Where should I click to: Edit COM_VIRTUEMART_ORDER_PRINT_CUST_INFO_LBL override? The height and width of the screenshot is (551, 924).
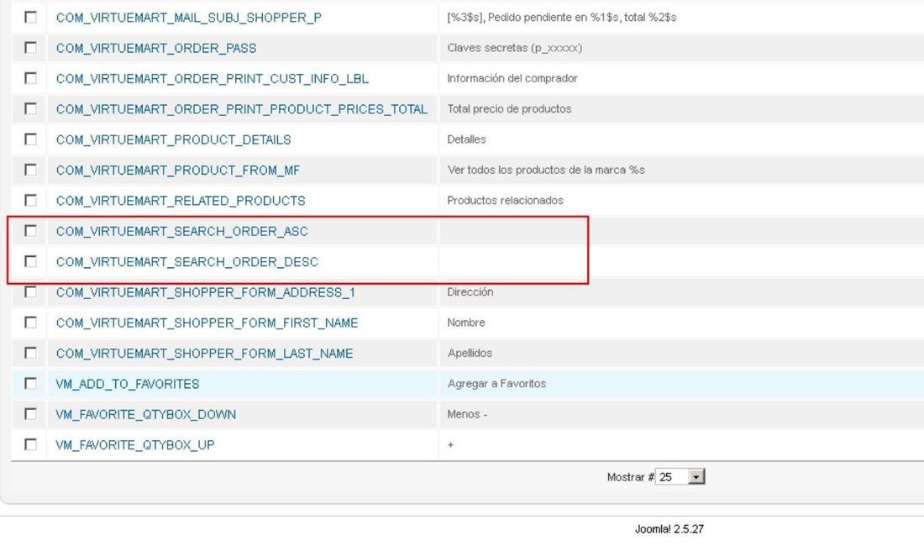pos(213,79)
